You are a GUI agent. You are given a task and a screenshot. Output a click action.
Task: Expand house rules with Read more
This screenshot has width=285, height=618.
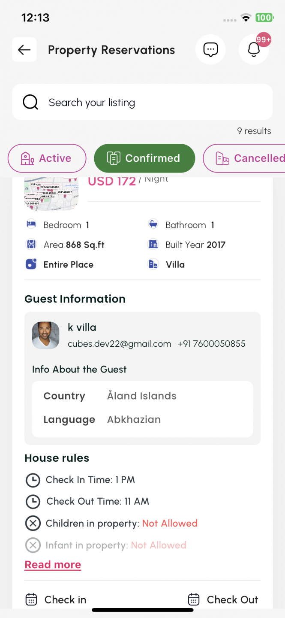53,565
